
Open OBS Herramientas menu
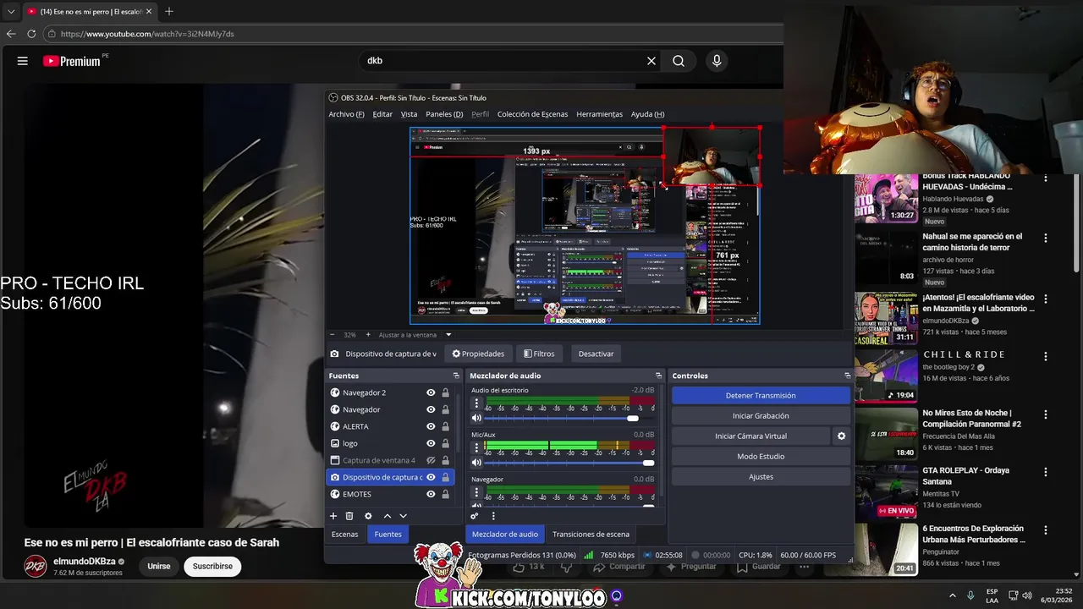[x=599, y=114]
